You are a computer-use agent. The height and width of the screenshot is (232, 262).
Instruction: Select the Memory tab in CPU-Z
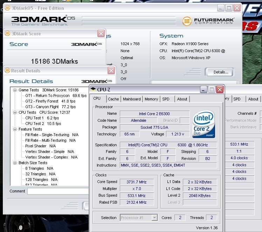(151, 99)
